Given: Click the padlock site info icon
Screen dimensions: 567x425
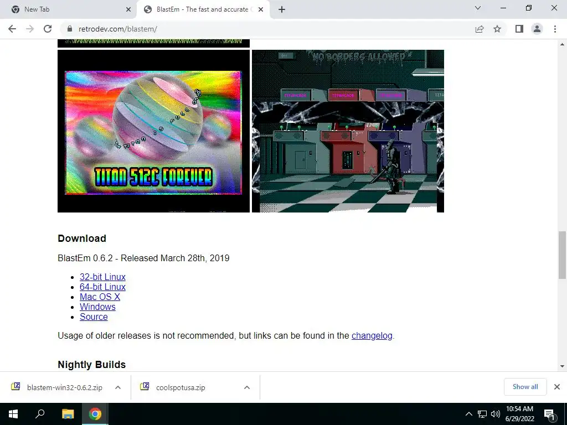Looking at the screenshot, I should 70,29.
